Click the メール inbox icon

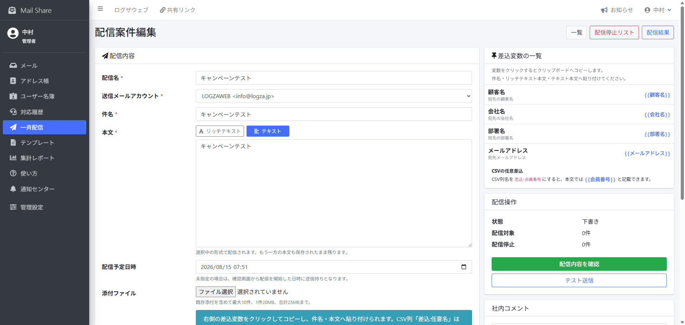pyautogui.click(x=13, y=65)
